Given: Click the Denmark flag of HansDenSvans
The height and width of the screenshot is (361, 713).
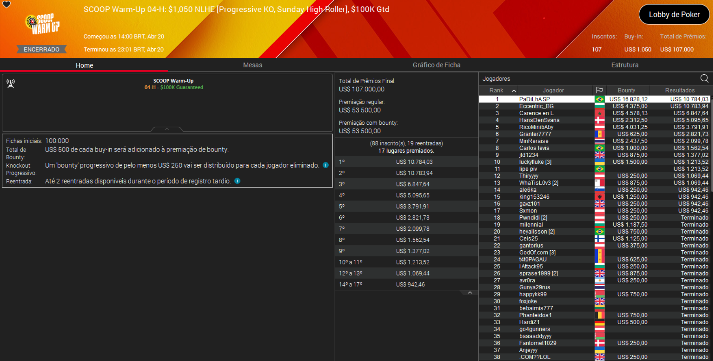Looking at the screenshot, I should point(599,120).
